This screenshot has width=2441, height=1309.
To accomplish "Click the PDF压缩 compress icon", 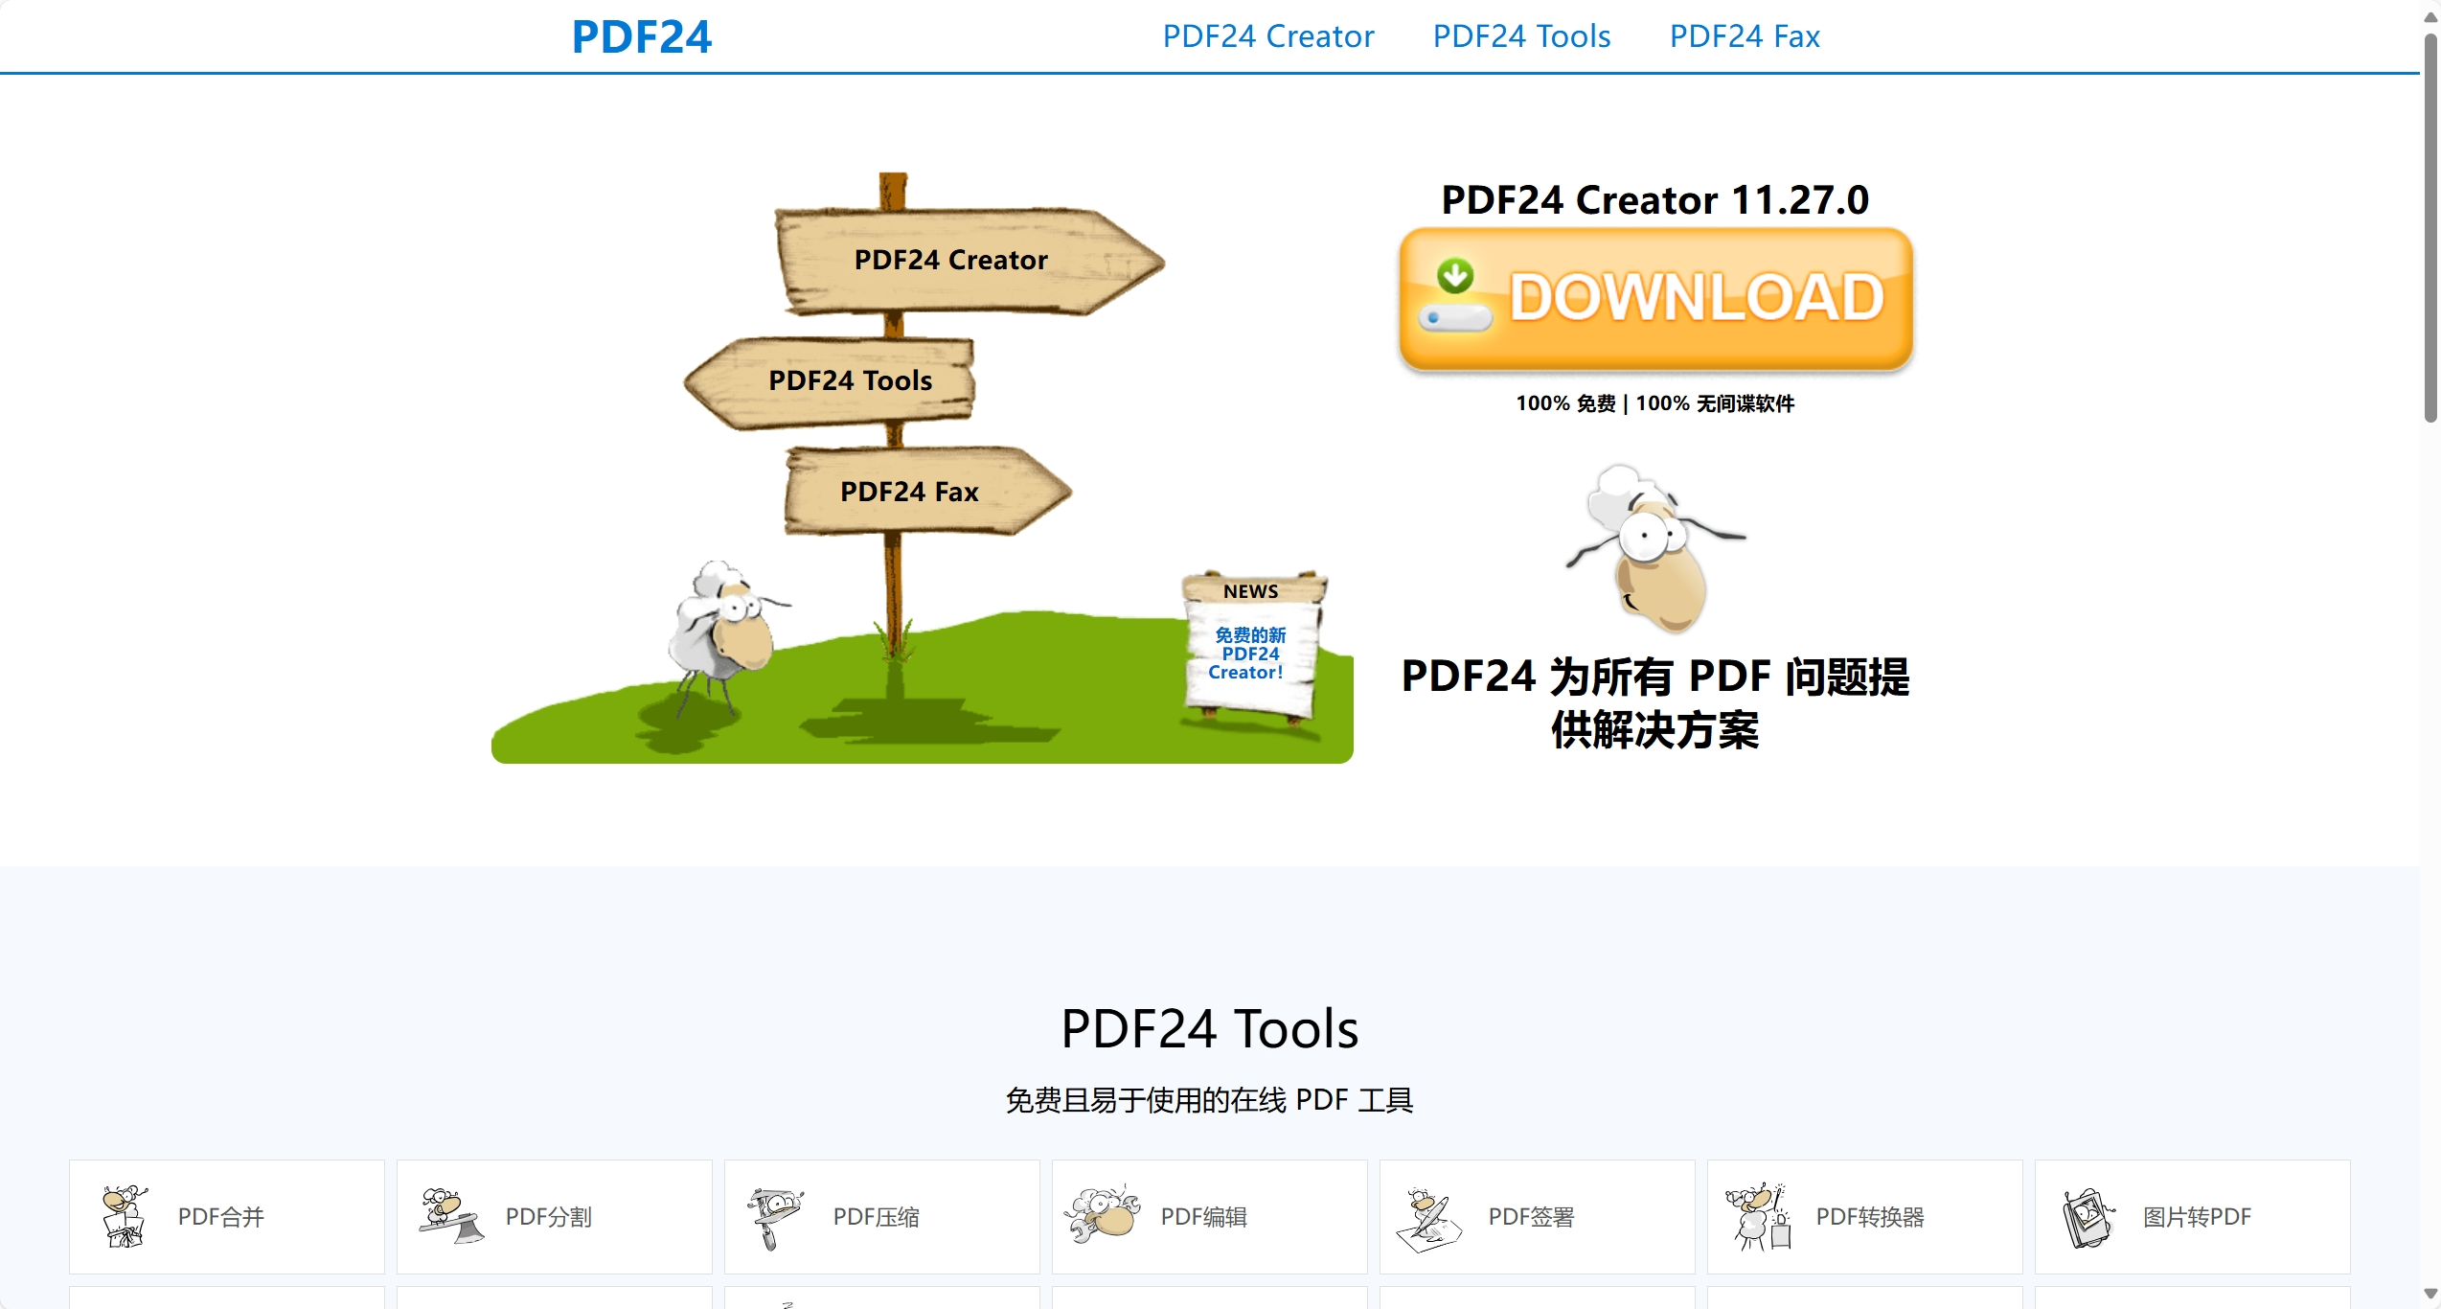I will coord(776,1217).
